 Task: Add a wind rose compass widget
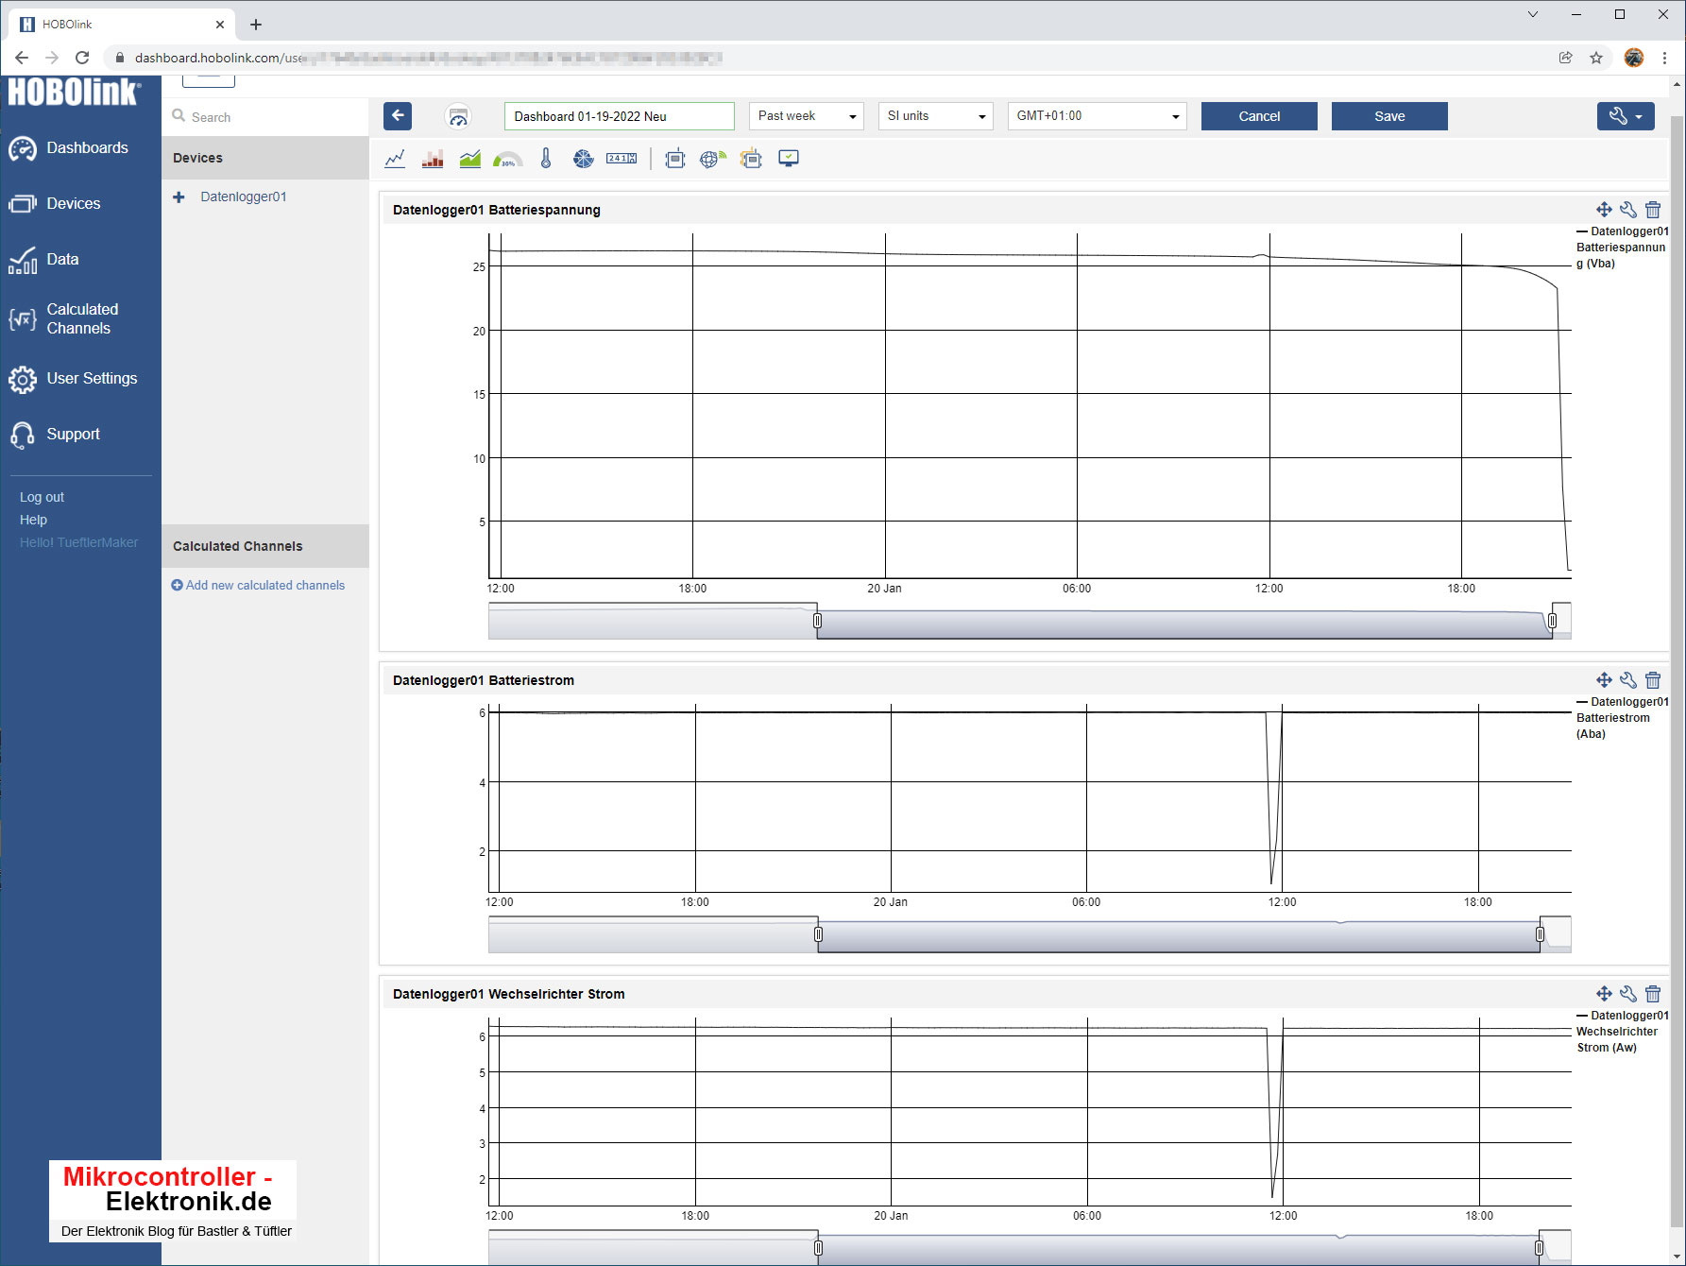pos(584,159)
